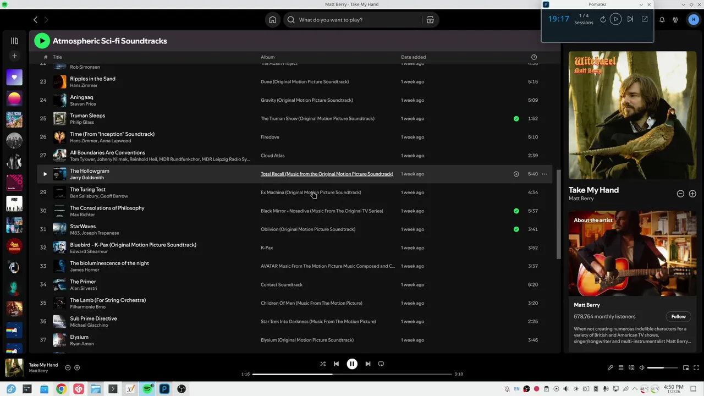Sort the tracklist by duration clock icon
Viewport: 704px width, 396px height.
click(534, 57)
